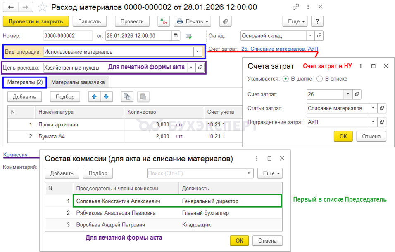Open three-dot menu in Состав комиссии dialog

coord(257,159)
